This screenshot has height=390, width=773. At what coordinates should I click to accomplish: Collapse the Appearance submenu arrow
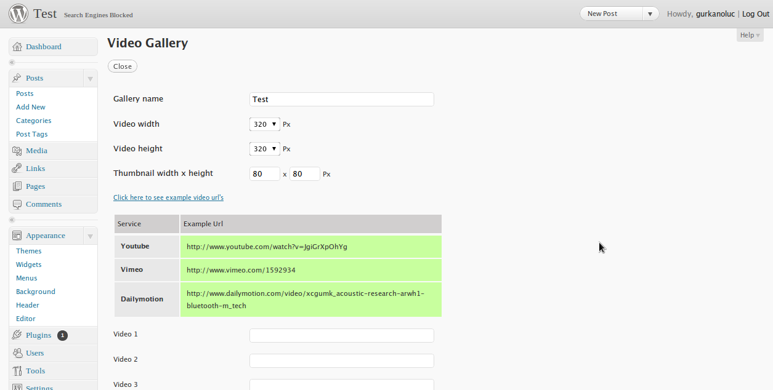pyautogui.click(x=90, y=236)
